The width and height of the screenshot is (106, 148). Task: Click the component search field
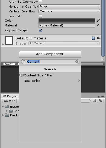tap(50, 62)
